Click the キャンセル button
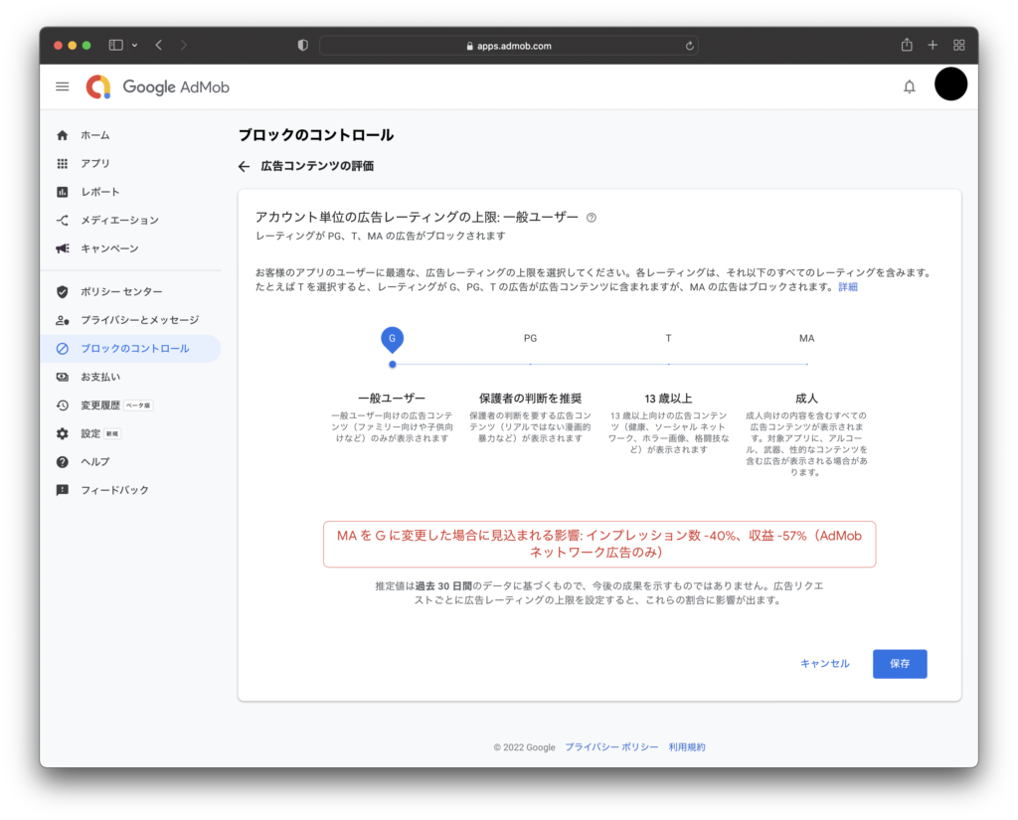Screen dimensions: 1018x820 click(825, 663)
